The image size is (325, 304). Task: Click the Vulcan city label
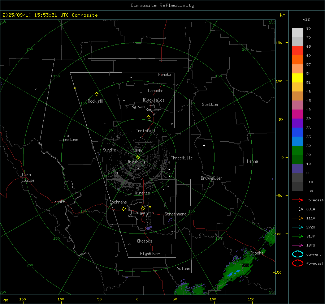183,269
